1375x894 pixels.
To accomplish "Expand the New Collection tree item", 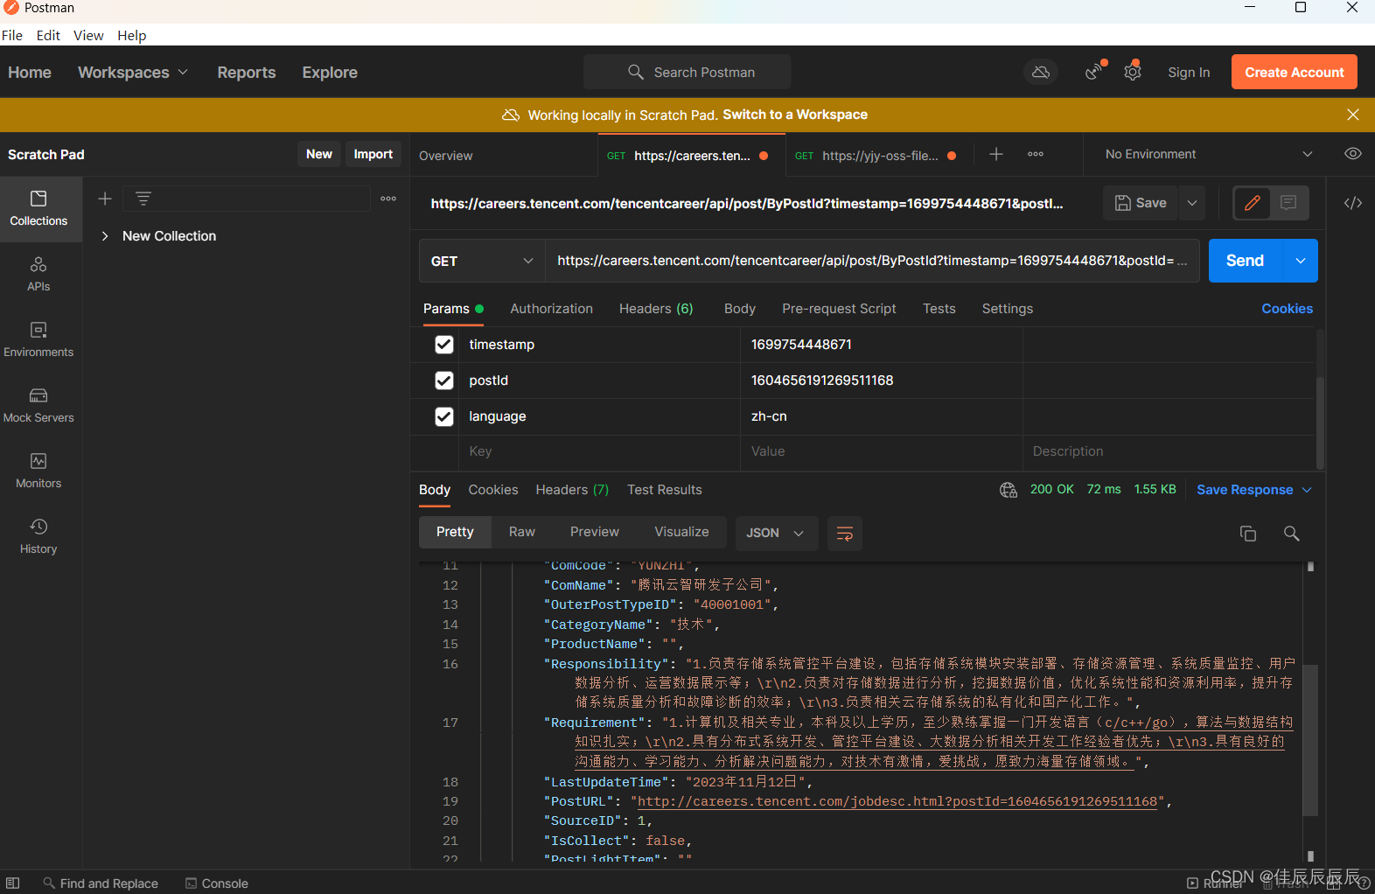I will (105, 236).
